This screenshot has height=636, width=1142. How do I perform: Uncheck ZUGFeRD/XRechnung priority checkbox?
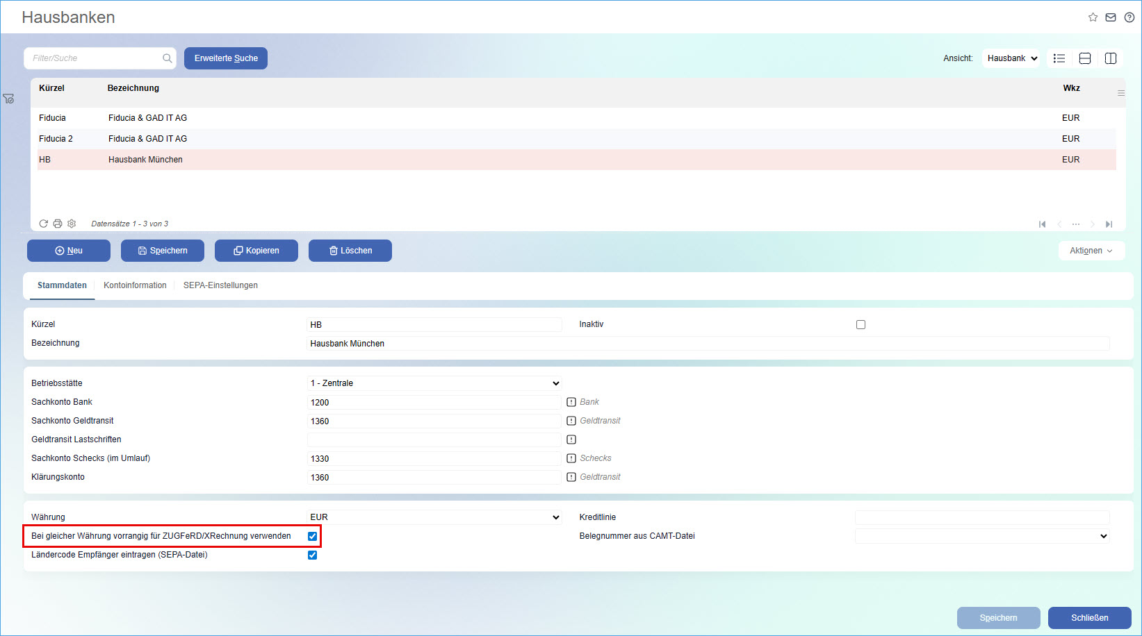pos(312,536)
